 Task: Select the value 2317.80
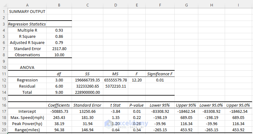click(59, 49)
